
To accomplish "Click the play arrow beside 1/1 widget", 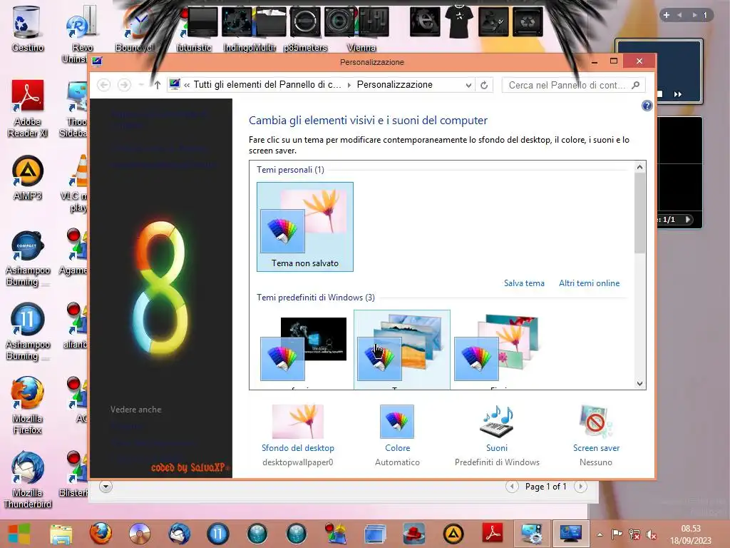I will [x=688, y=219].
